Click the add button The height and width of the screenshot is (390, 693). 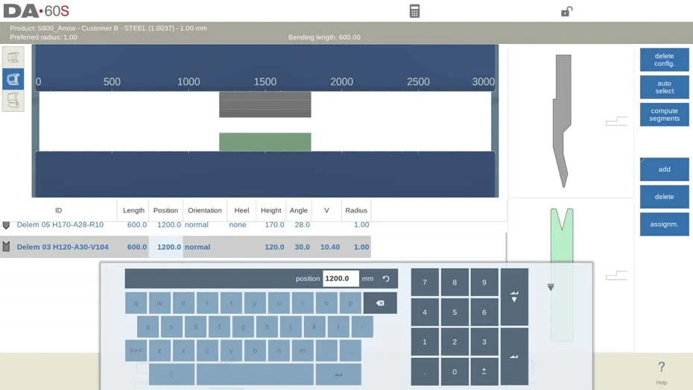point(664,169)
